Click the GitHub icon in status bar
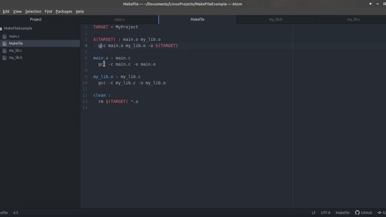 357,213
